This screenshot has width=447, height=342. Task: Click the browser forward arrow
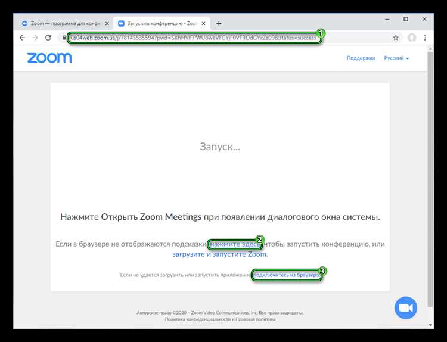(35, 38)
